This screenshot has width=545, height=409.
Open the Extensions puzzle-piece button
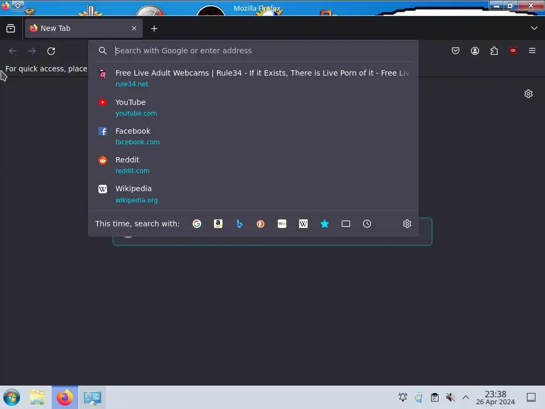[x=494, y=51]
